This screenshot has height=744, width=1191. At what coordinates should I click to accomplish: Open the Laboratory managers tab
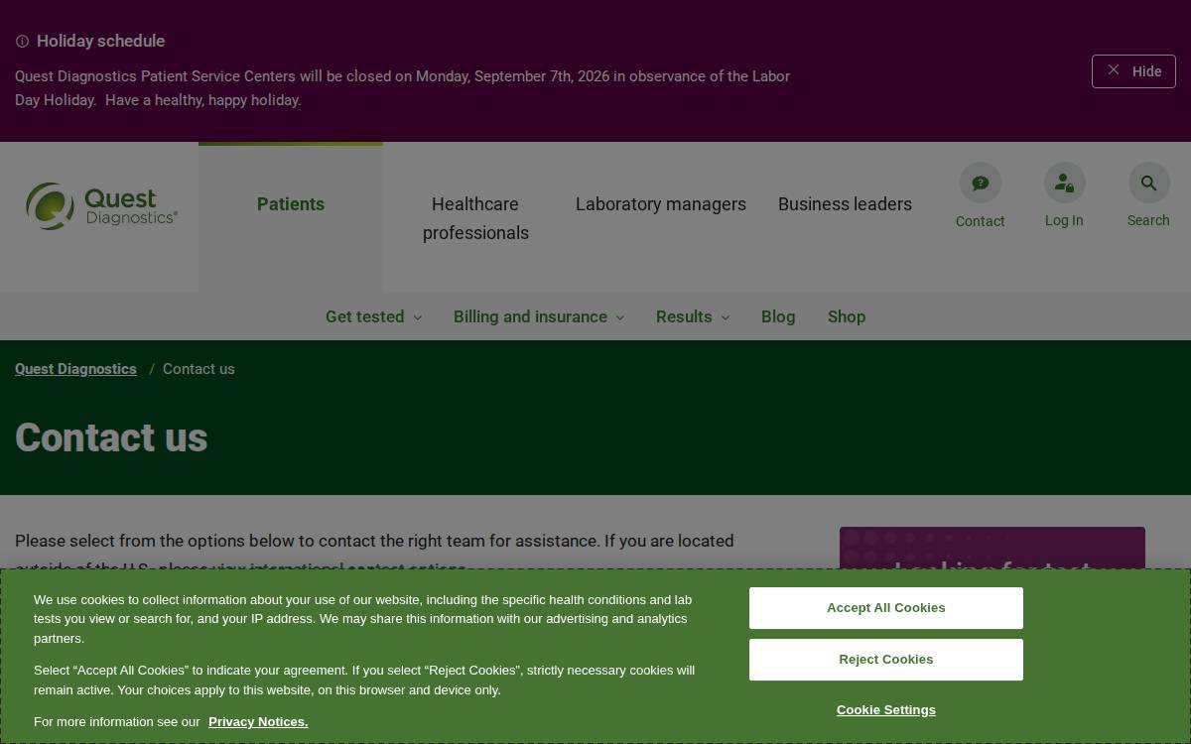point(661,203)
